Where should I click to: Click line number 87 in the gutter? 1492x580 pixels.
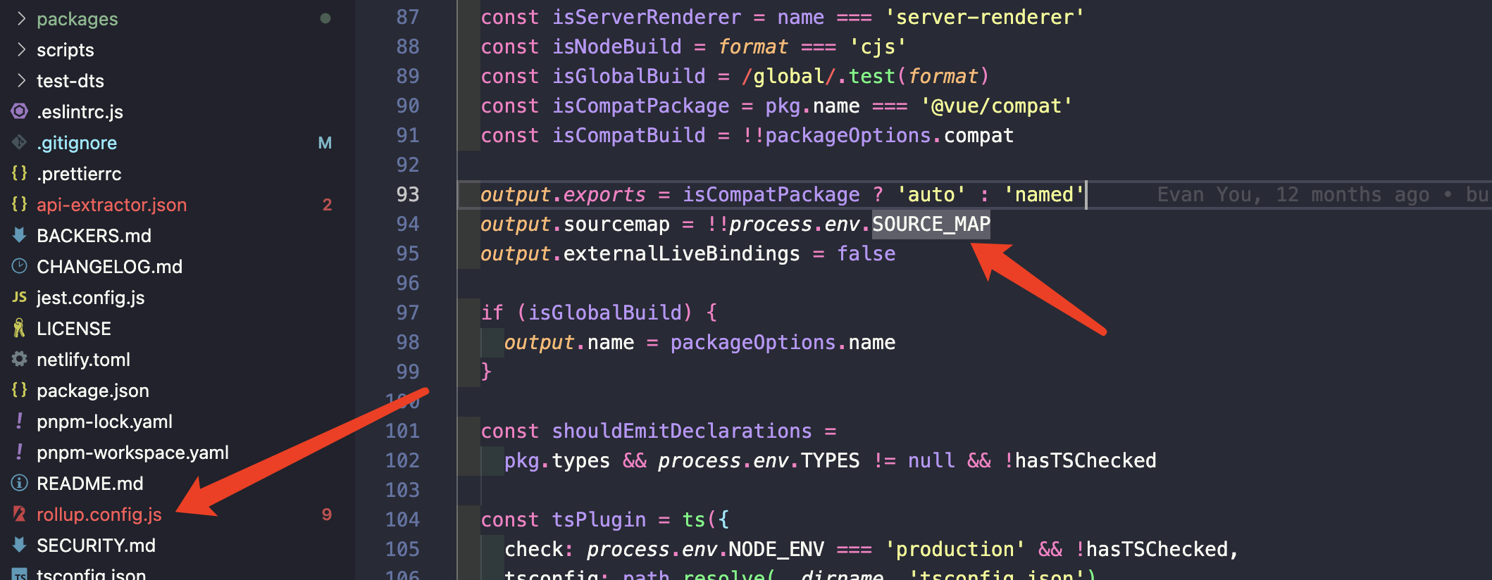[x=408, y=17]
